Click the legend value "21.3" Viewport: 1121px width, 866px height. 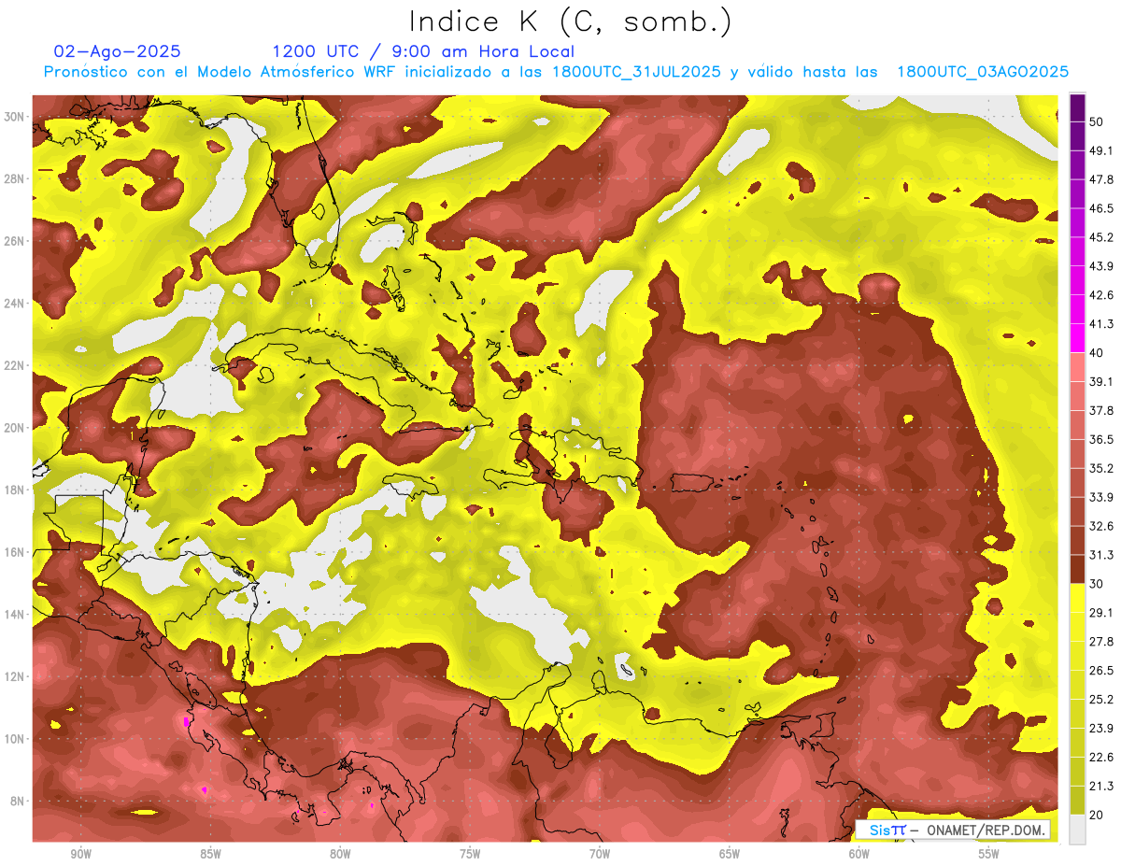1101,786
